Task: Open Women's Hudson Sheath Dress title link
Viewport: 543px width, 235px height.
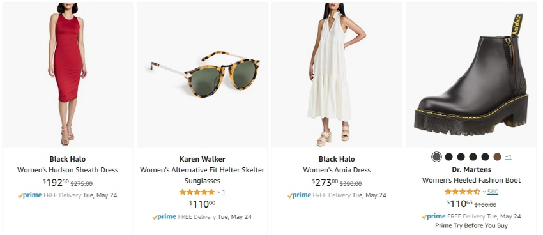Action: tap(68, 170)
